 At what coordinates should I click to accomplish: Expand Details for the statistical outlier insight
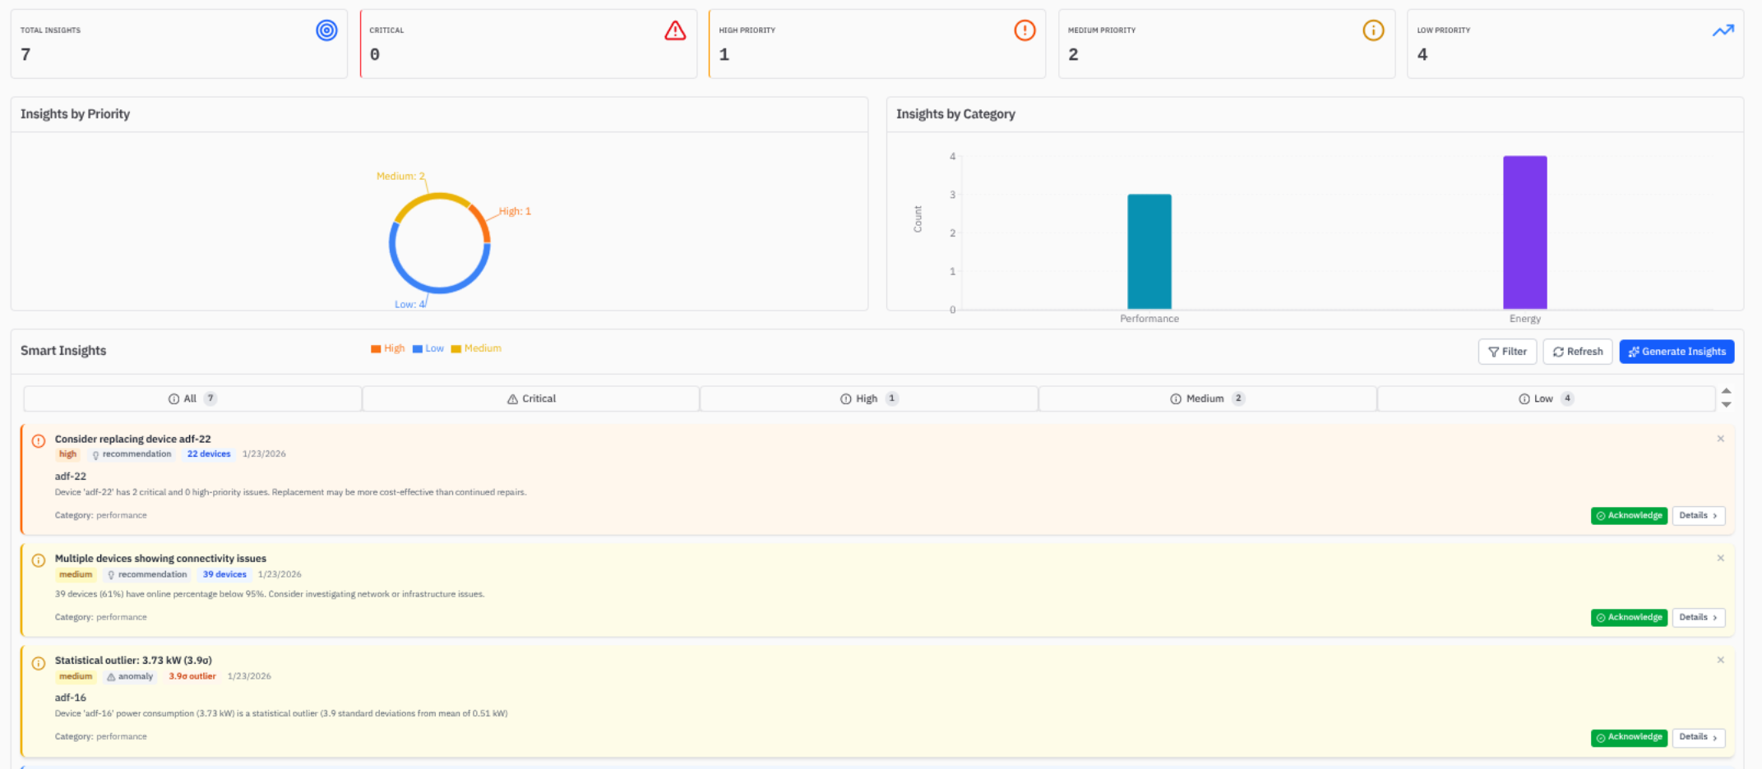tap(1698, 737)
